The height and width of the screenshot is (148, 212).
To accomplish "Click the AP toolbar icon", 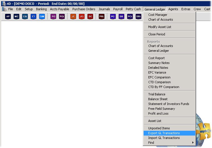I will (8, 16).
